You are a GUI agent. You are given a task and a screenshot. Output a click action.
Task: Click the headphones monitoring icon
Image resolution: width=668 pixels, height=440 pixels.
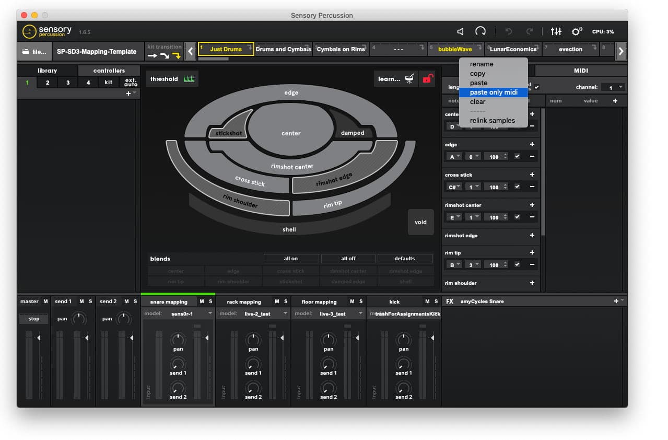480,31
